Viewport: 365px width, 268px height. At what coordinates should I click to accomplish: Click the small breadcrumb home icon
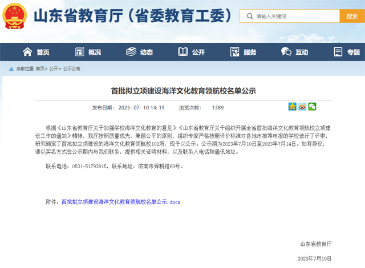[x=11, y=69]
